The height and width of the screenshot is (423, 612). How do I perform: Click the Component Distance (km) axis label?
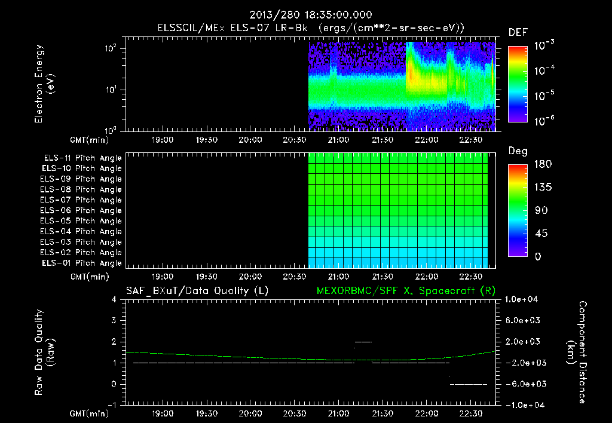[x=577, y=352]
